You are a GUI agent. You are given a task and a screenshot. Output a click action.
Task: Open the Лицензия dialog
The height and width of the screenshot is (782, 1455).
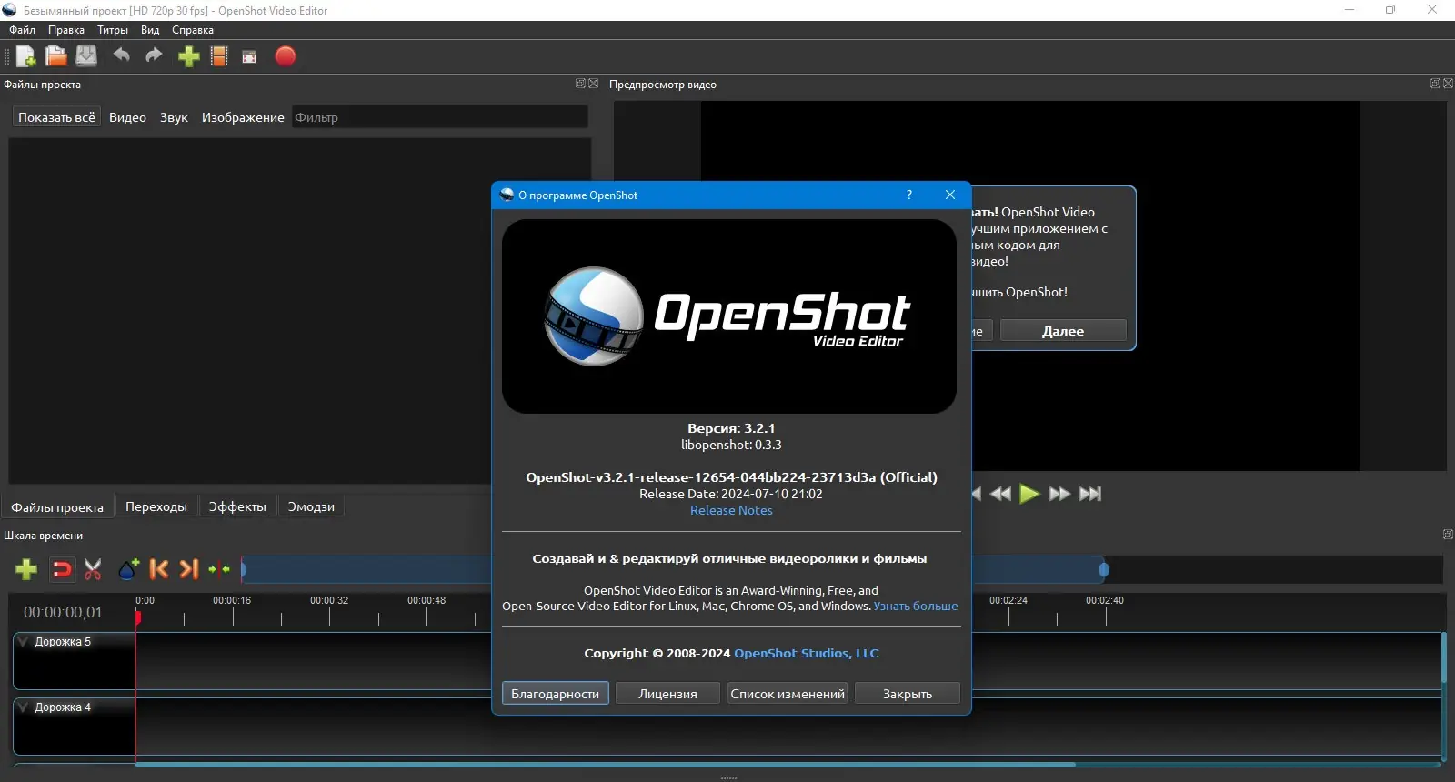click(x=668, y=694)
